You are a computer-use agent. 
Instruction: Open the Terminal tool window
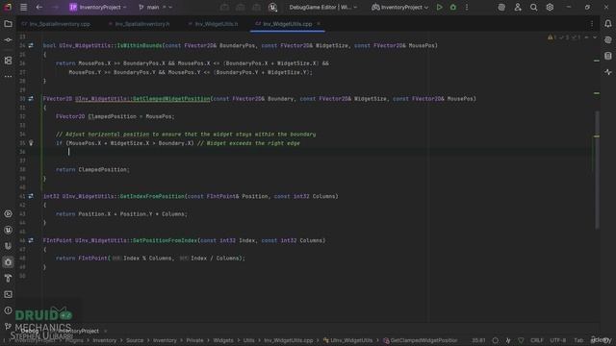click(8, 294)
